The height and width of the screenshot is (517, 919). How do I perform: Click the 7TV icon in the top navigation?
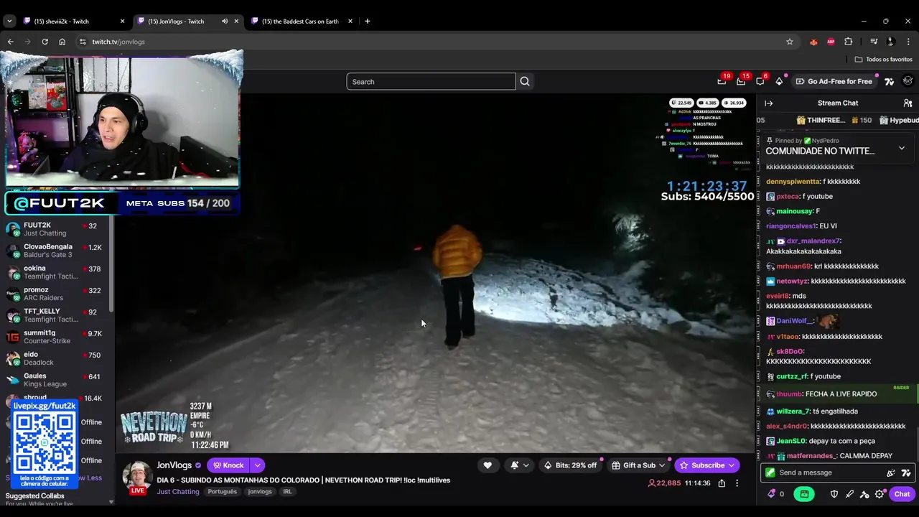pos(890,81)
